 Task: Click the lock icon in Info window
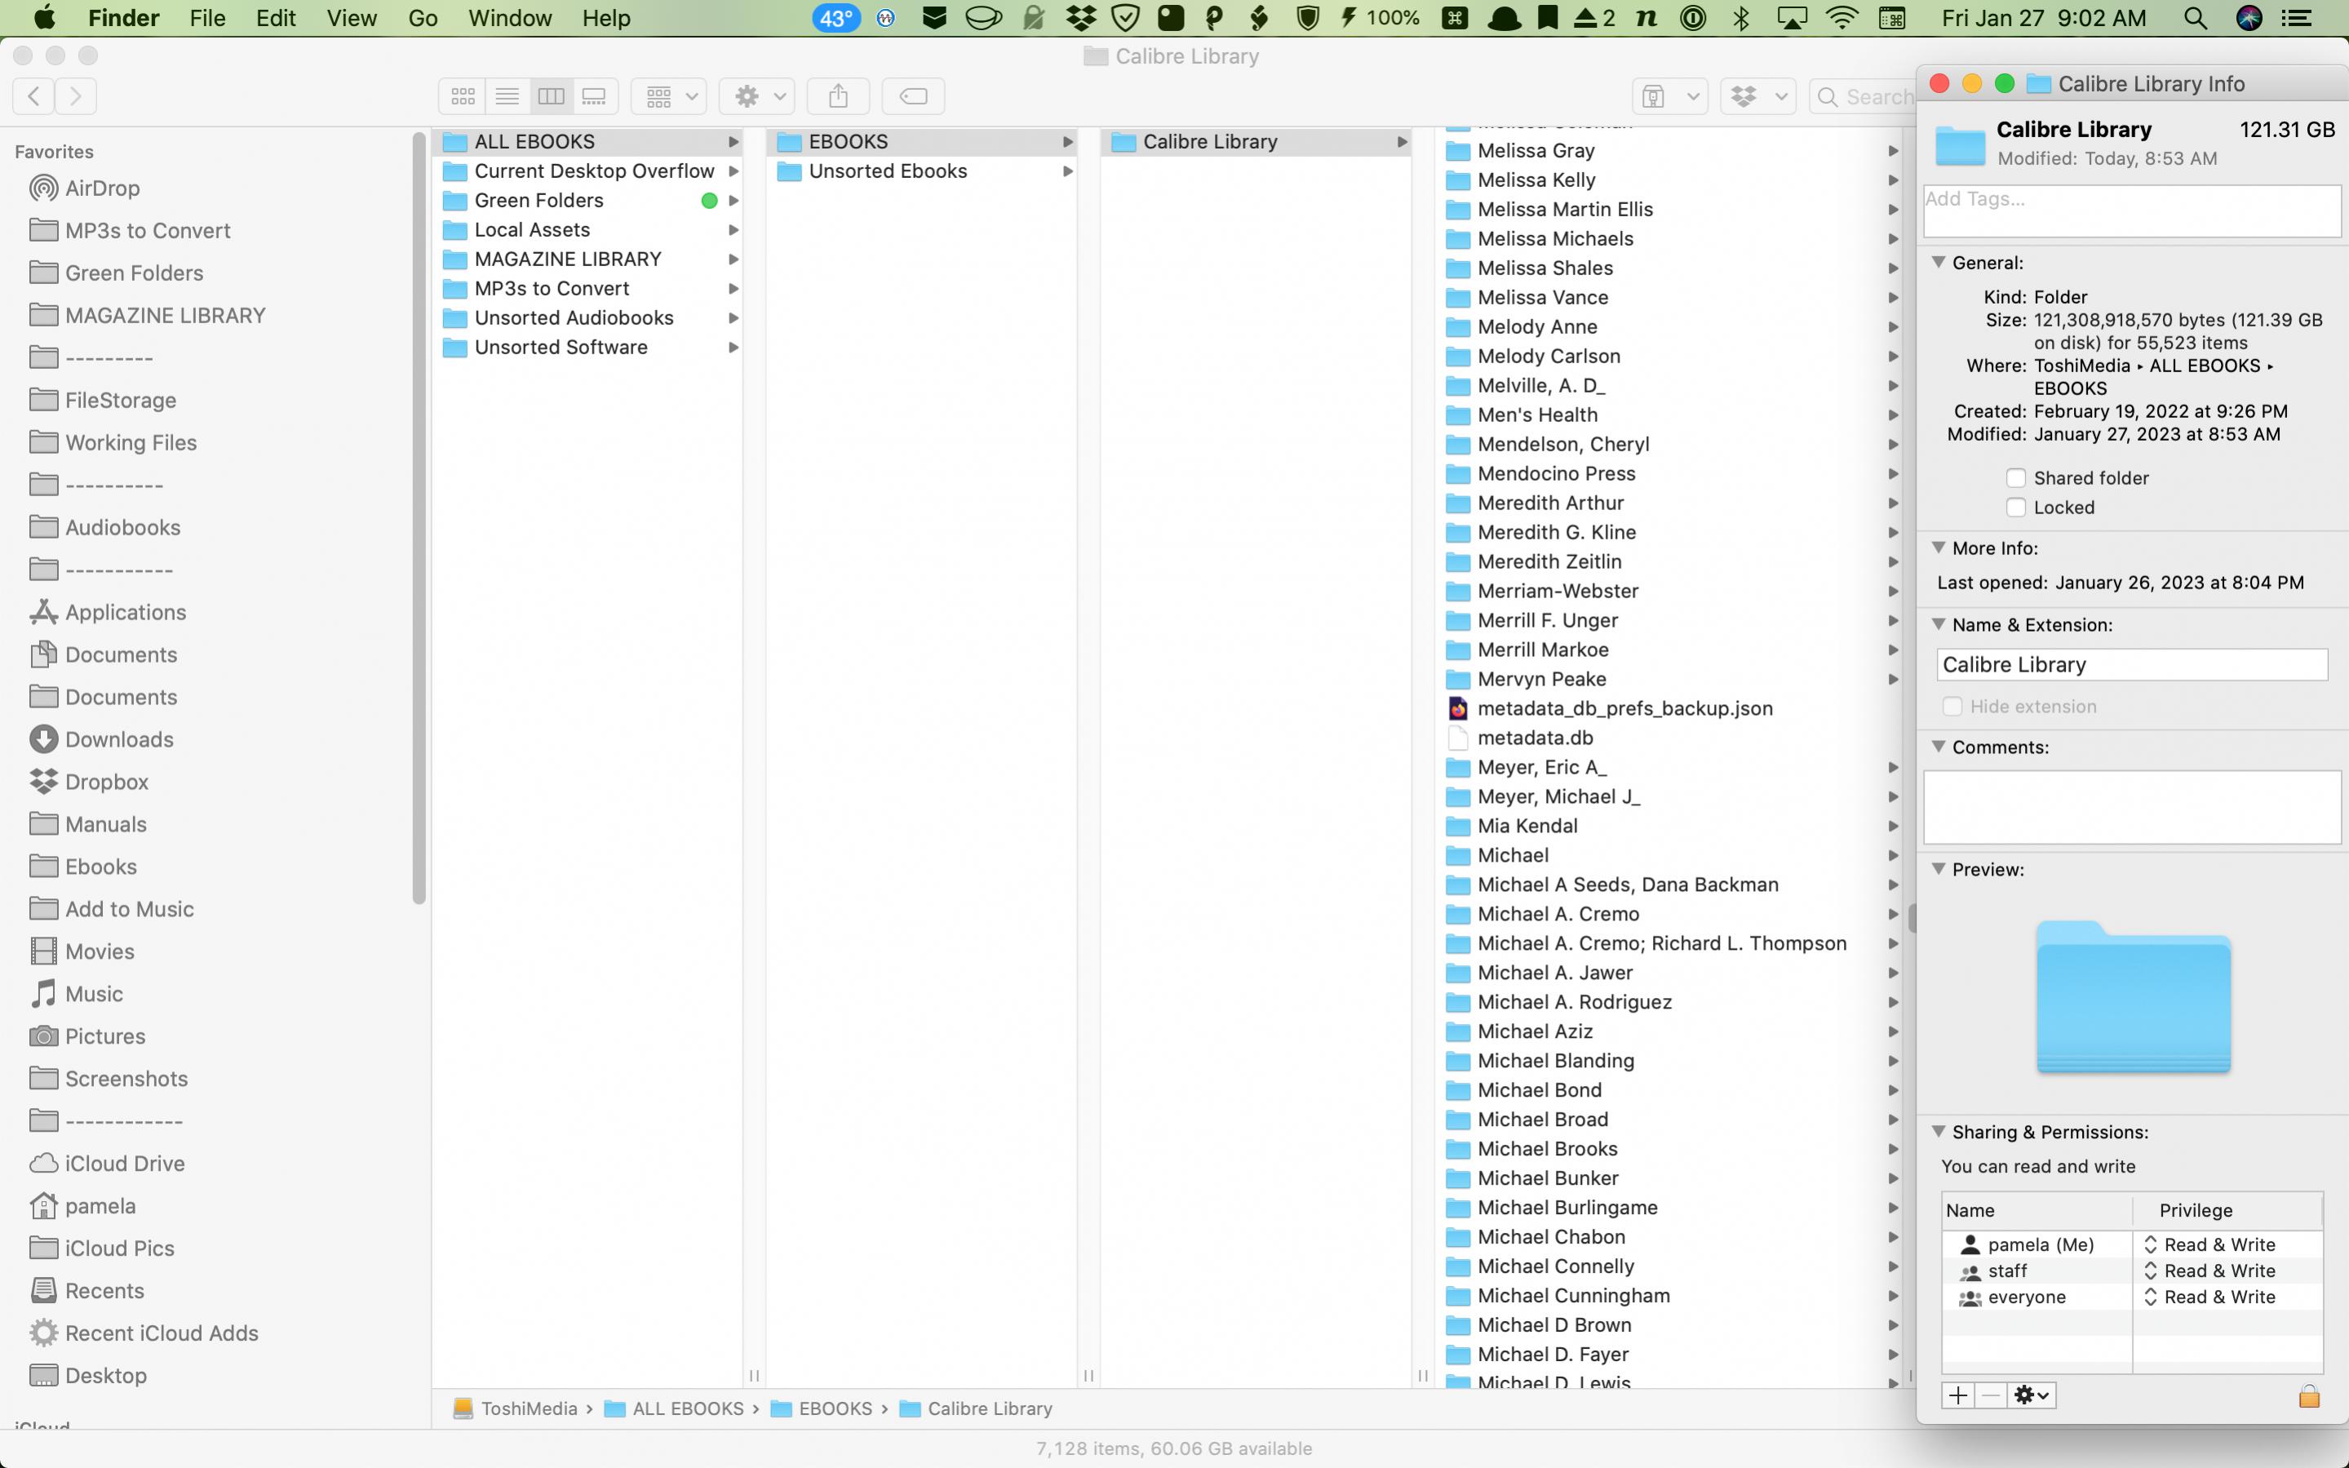click(2308, 1395)
